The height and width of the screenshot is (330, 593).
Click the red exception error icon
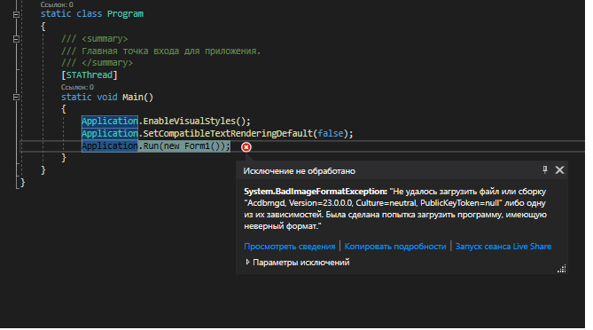coord(246,147)
